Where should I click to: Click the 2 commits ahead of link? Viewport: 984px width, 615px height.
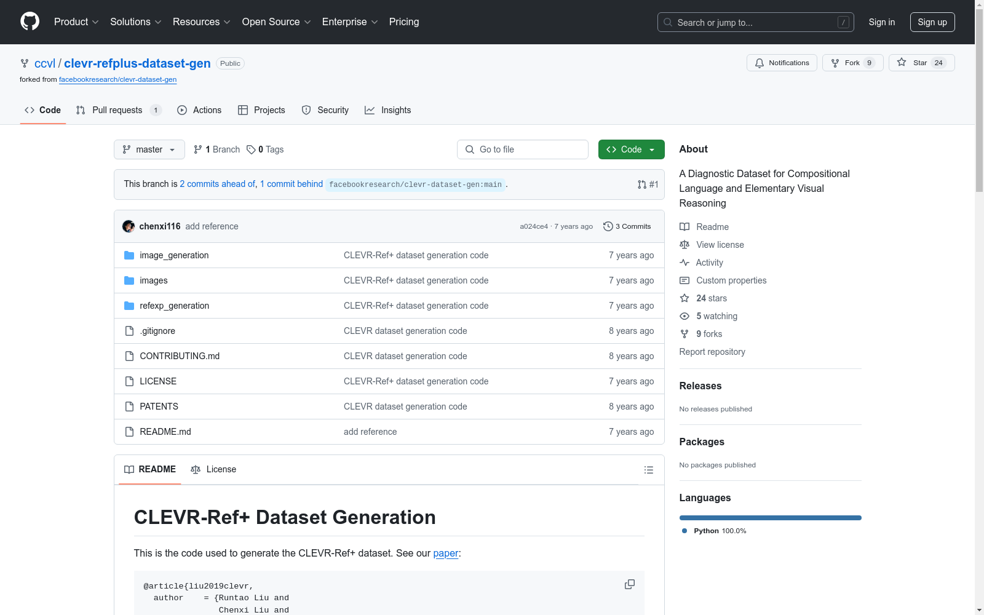pos(218,184)
